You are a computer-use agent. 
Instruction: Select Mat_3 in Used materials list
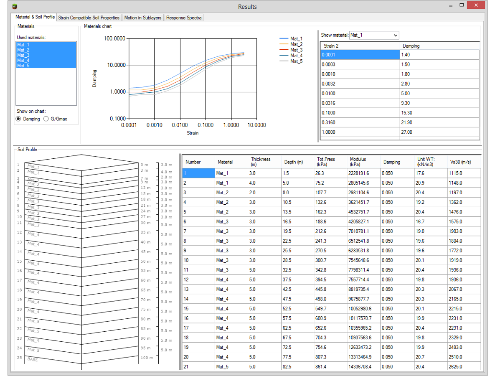[x=23, y=55]
